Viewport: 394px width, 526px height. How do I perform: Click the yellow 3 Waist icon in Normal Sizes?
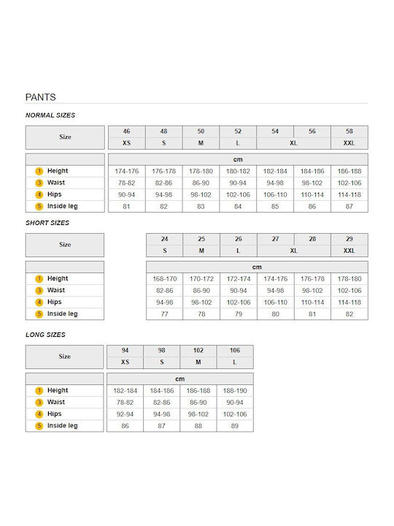point(39,183)
